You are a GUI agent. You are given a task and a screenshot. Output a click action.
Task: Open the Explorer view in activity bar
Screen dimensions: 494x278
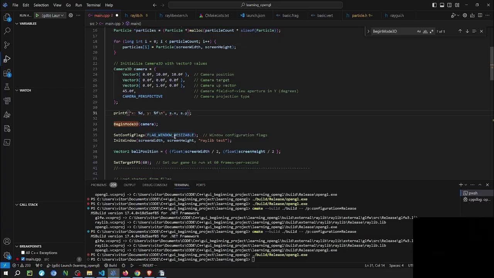7,17
